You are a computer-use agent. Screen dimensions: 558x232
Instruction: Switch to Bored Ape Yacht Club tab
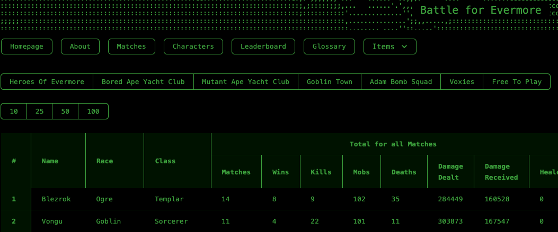(x=143, y=82)
